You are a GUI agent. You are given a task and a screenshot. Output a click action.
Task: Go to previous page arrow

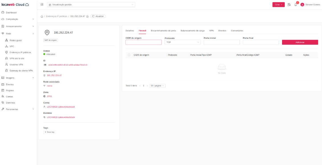140,86
